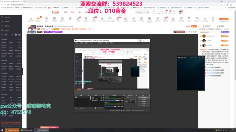Mute mic/aux audio in OBS mixer

click(x=119, y=106)
